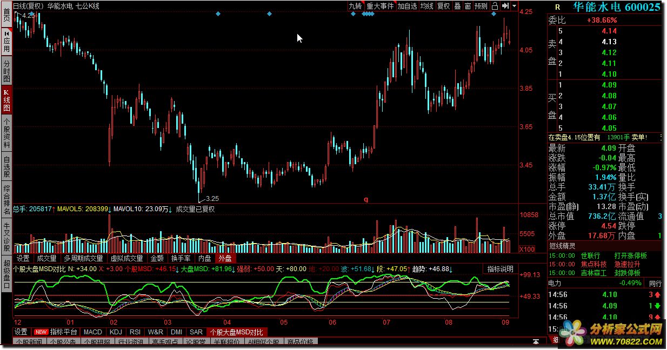Click the 同行 peers button
Screen dimensions: 667x350
[656, 283]
